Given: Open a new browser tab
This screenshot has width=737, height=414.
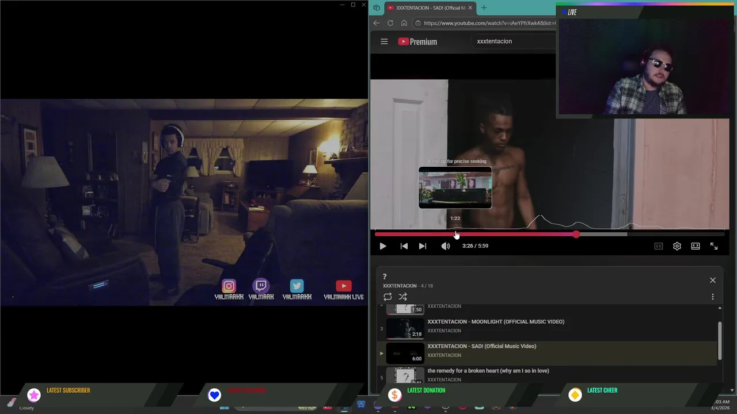Looking at the screenshot, I should click(x=484, y=7).
